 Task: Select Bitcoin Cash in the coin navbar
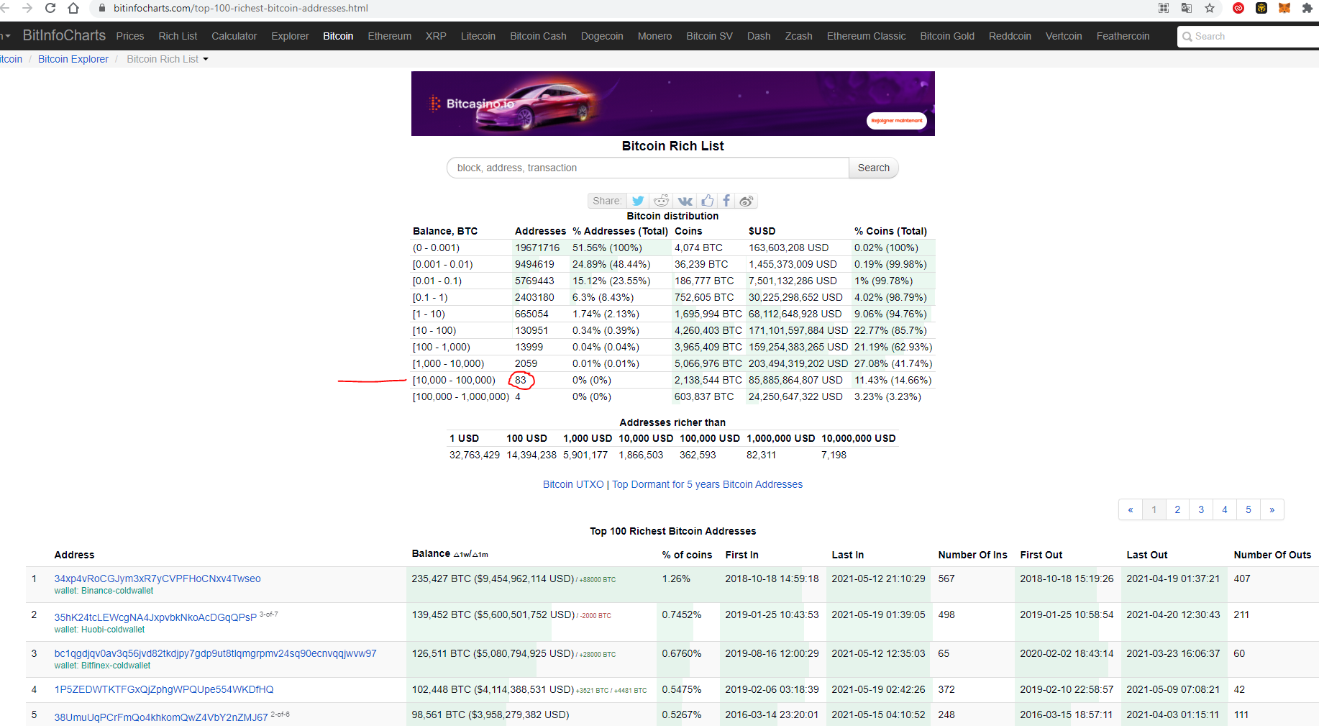538,36
